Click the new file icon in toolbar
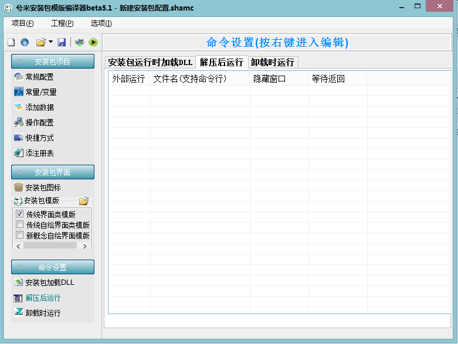Viewport: 458px width, 344px height. point(11,42)
